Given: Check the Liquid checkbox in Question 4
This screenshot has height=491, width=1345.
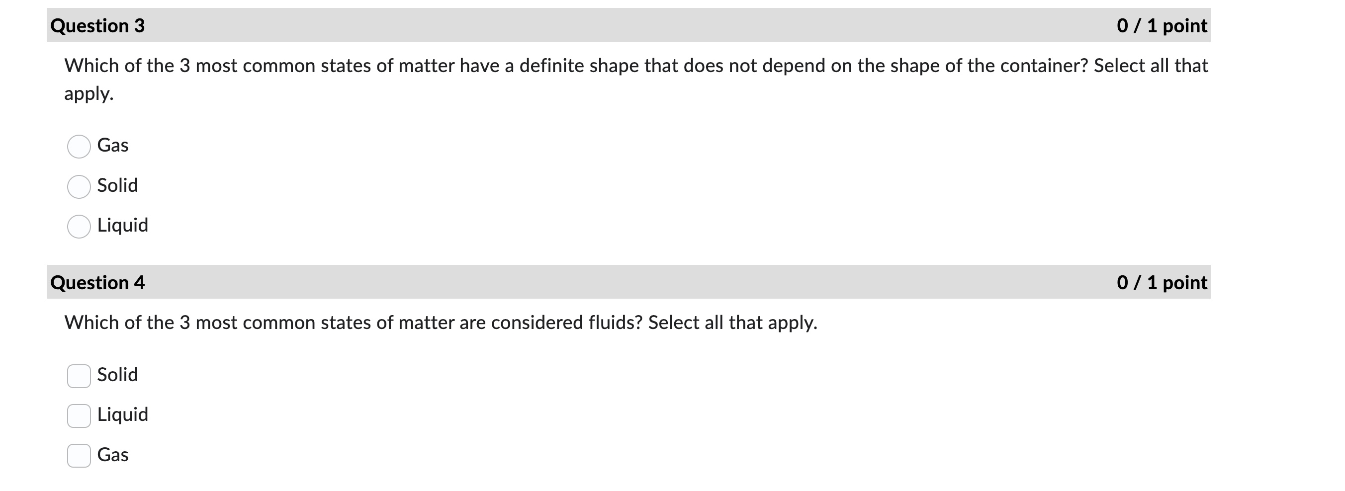Looking at the screenshot, I should tap(79, 415).
